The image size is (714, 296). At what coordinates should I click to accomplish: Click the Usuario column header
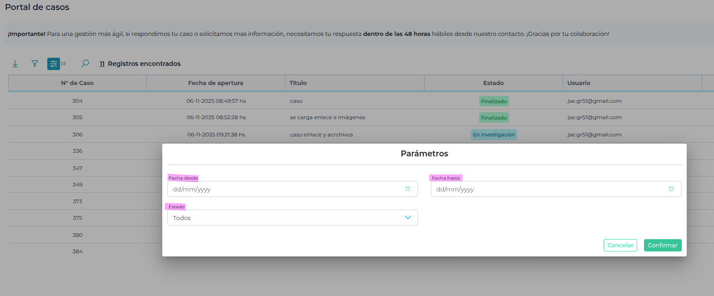click(579, 83)
